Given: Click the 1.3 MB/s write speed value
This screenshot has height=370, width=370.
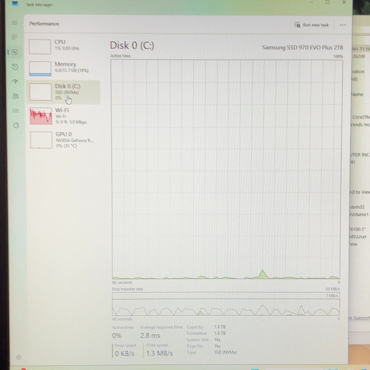Looking at the screenshot, I should click(159, 353).
